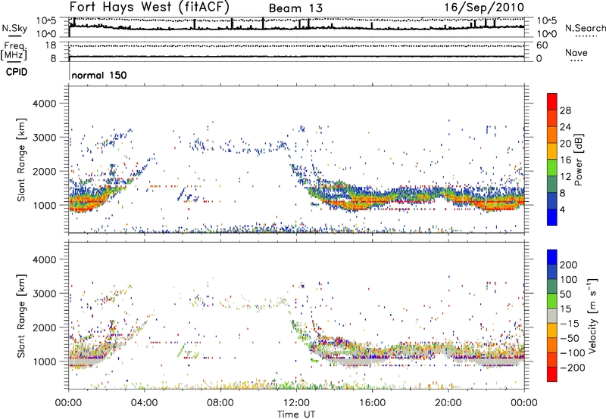Click the "16" value on the power scale

tap(565, 160)
